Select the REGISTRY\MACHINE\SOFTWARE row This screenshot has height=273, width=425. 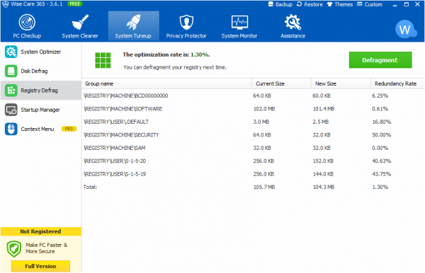coord(253,109)
